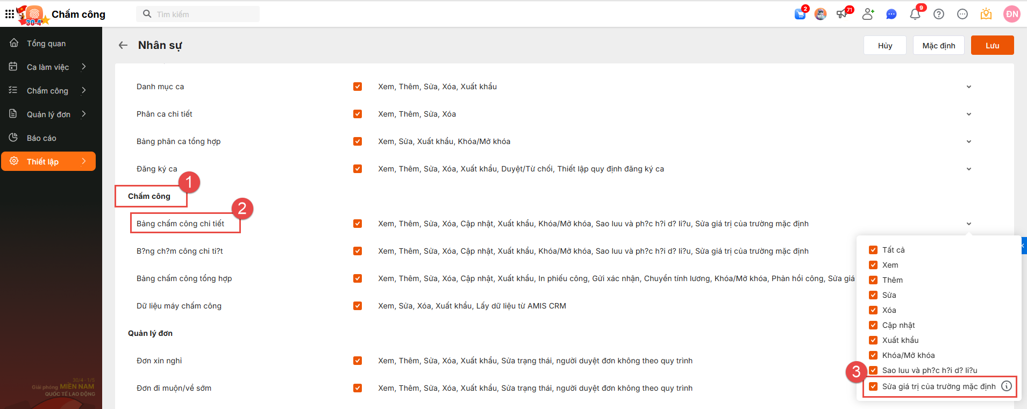This screenshot has width=1027, height=409.
Task: Toggle the Tất cả checkbox in popup
Action: [873, 250]
